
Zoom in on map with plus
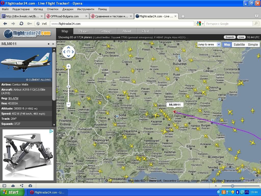click(x=68, y=67)
